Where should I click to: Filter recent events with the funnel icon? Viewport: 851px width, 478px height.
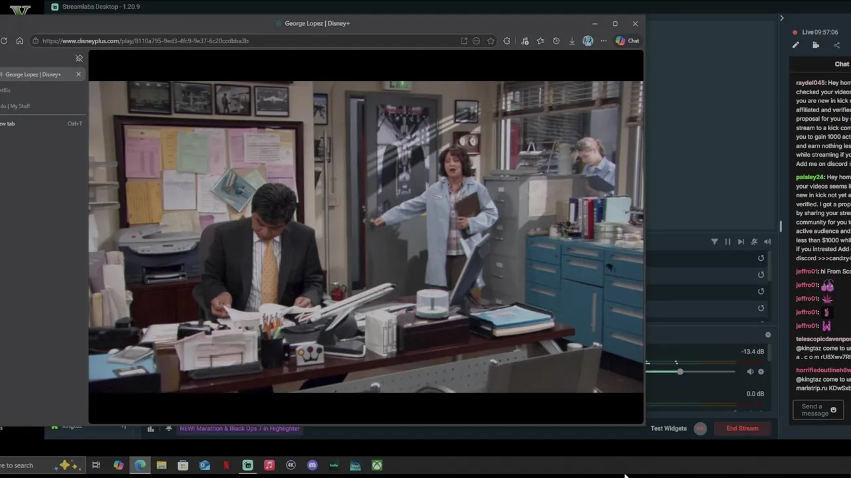pos(715,242)
